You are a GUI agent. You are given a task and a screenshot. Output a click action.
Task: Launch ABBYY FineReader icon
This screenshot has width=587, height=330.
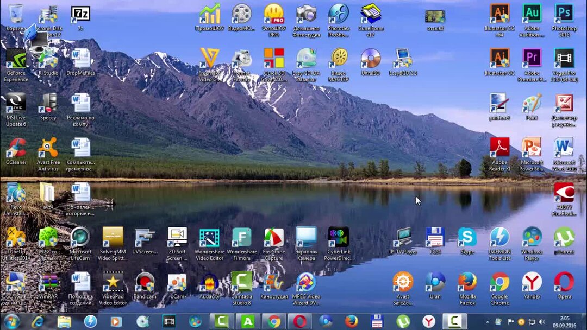564,199
